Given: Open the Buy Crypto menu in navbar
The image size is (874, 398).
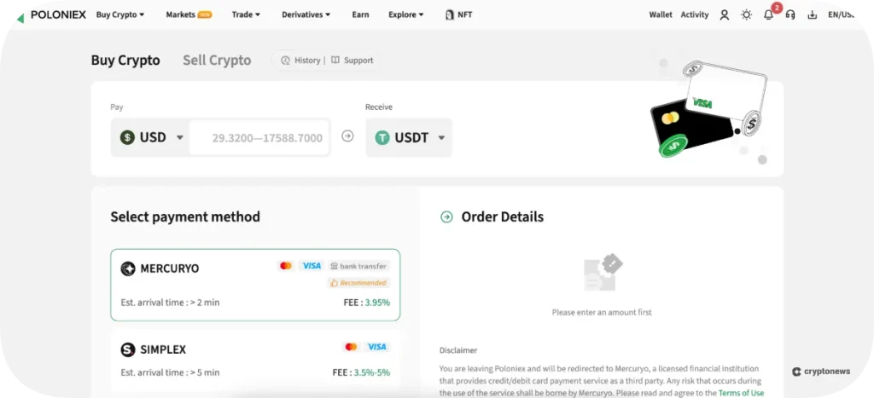Looking at the screenshot, I should (119, 14).
